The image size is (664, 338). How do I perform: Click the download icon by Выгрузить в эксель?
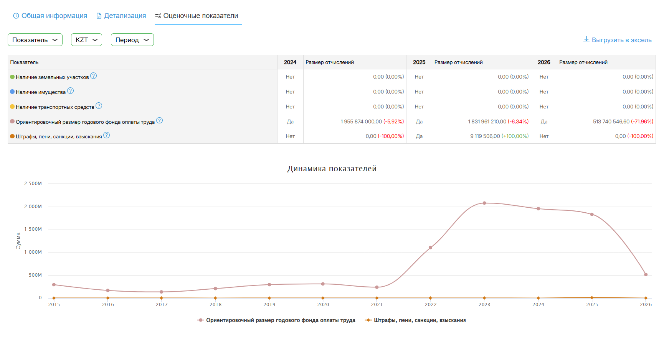point(586,39)
